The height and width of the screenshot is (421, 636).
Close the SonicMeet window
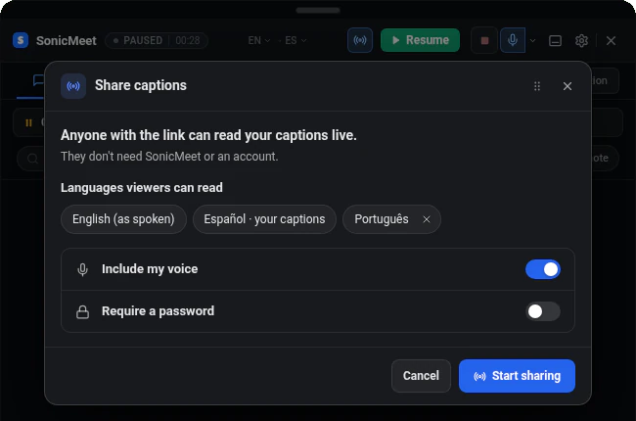[x=611, y=40]
